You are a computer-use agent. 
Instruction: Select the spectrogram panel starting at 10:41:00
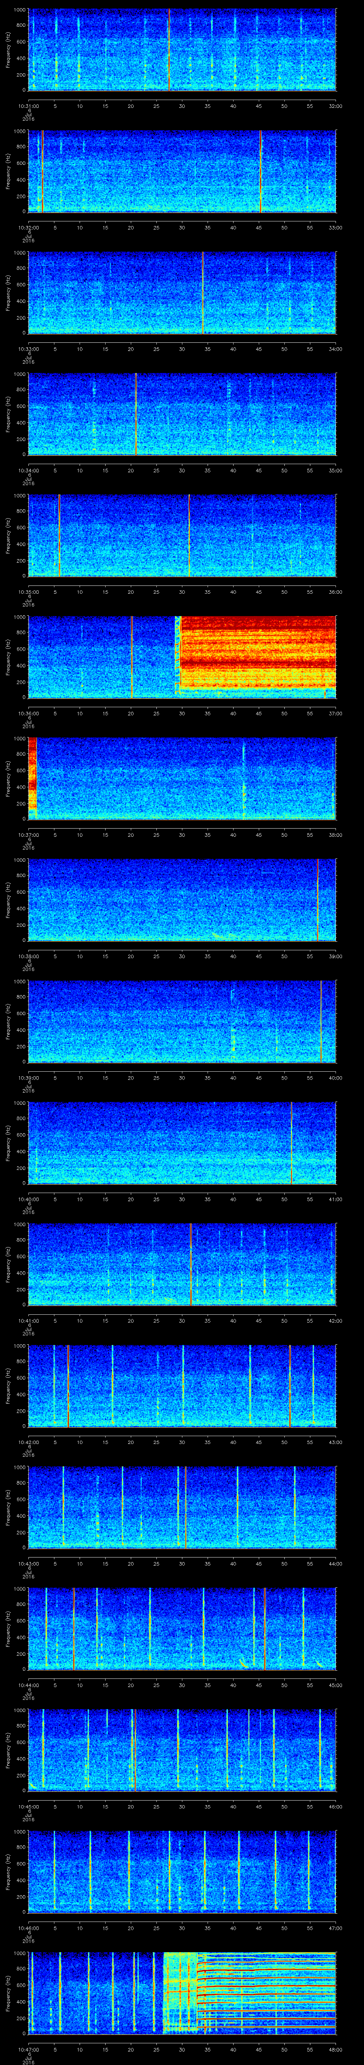pyautogui.click(x=182, y=1264)
